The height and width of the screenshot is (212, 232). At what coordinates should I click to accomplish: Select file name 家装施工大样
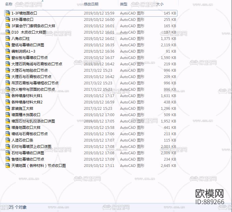point(22,109)
